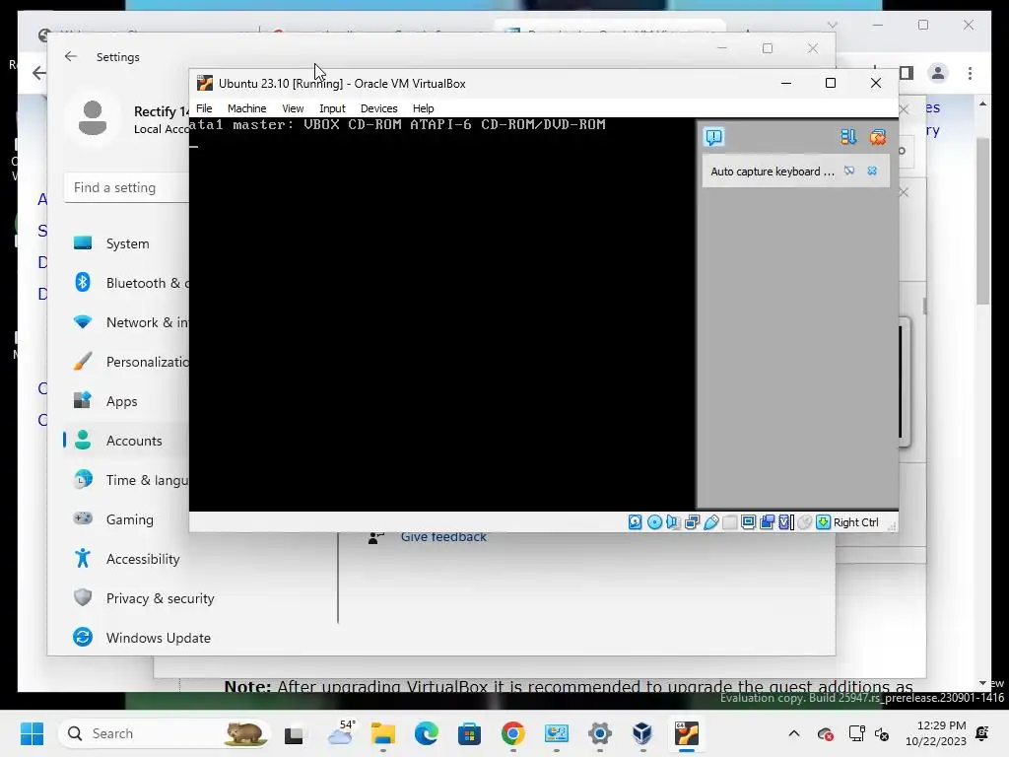Click the muted volume icon in system tray
Screen dimensions: 1009x757
tap(882, 733)
